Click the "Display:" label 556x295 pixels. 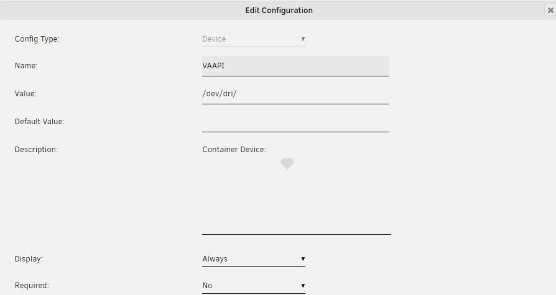(x=28, y=259)
